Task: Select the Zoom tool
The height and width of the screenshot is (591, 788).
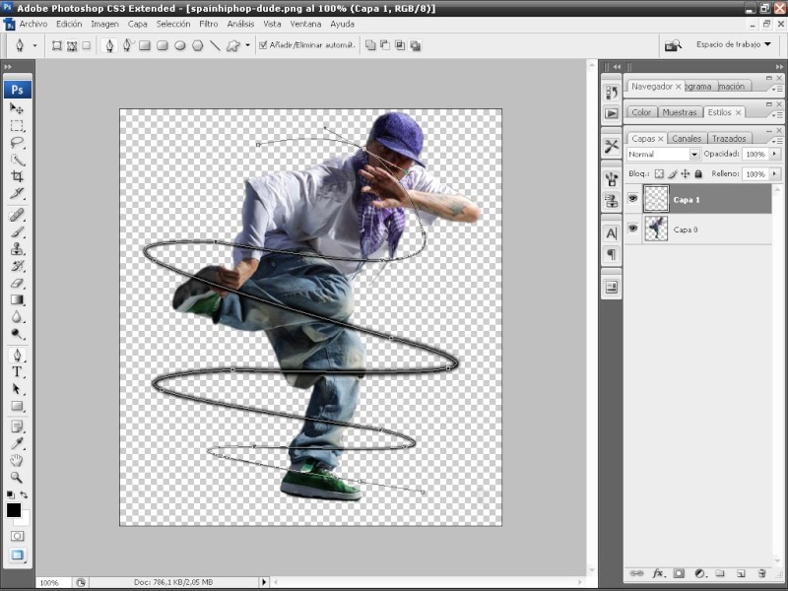Action: pos(17,478)
